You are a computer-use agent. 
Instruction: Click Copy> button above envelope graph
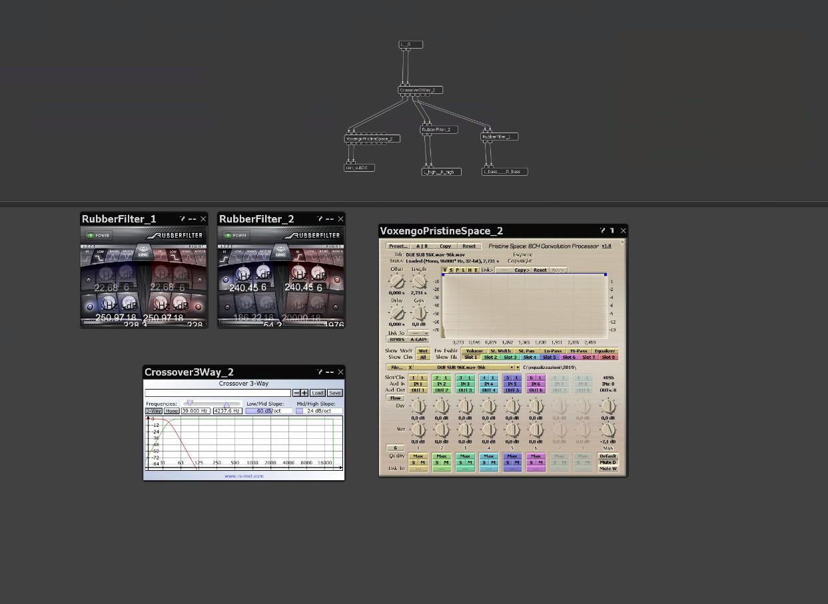[522, 270]
